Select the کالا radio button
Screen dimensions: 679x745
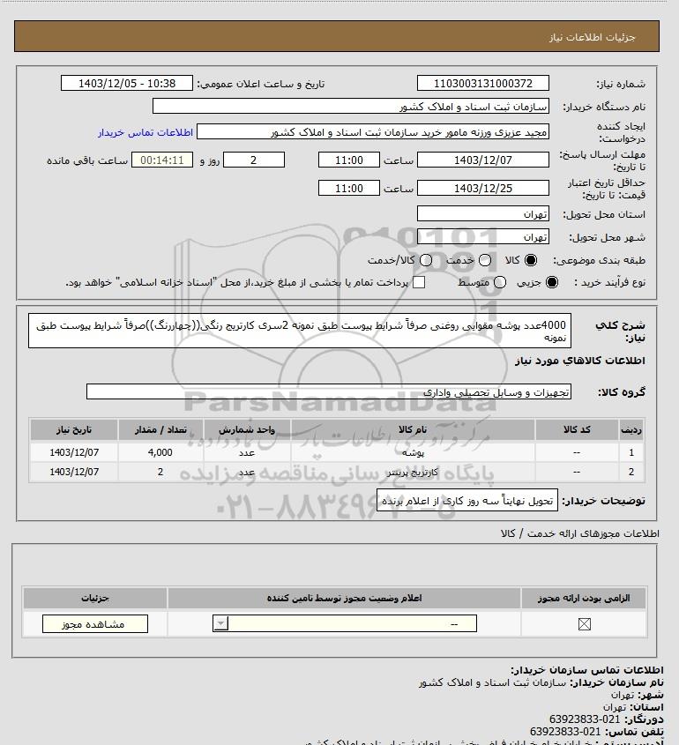click(530, 260)
